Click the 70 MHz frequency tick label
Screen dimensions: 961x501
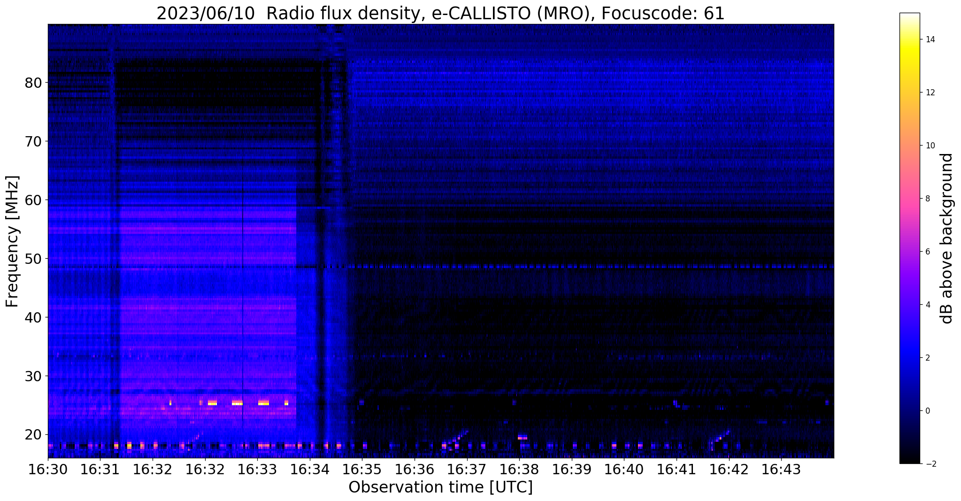click(34, 141)
